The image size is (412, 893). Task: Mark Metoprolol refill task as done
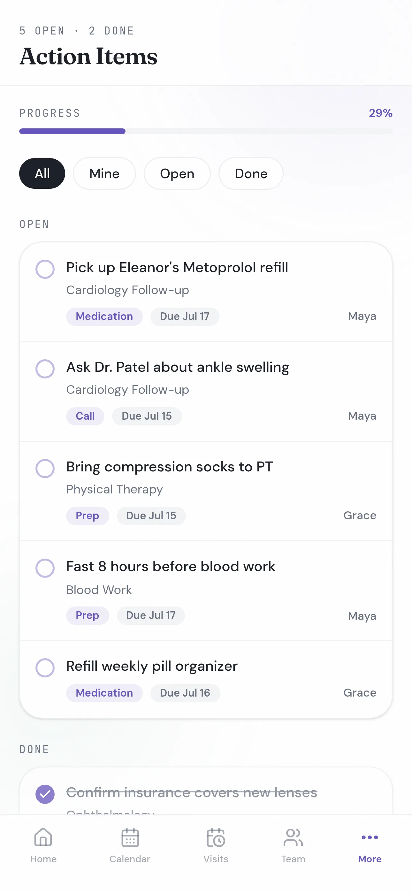pos(45,269)
